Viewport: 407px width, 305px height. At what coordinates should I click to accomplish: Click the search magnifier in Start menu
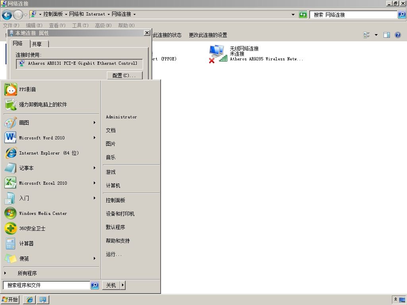pyautogui.click(x=95, y=285)
